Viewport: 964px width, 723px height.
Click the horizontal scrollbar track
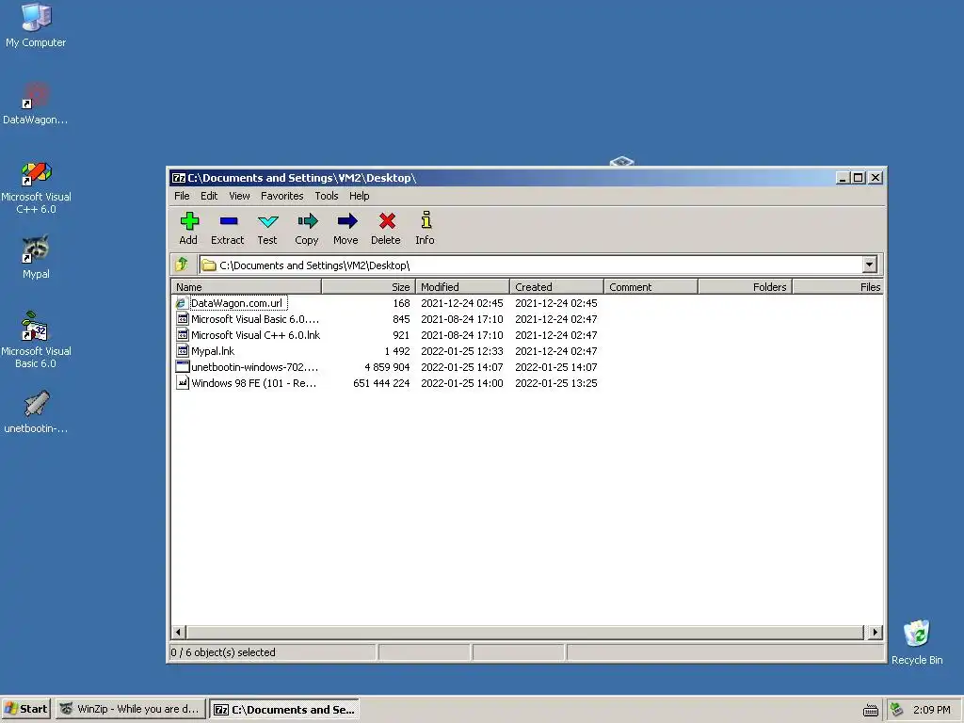[525, 632]
